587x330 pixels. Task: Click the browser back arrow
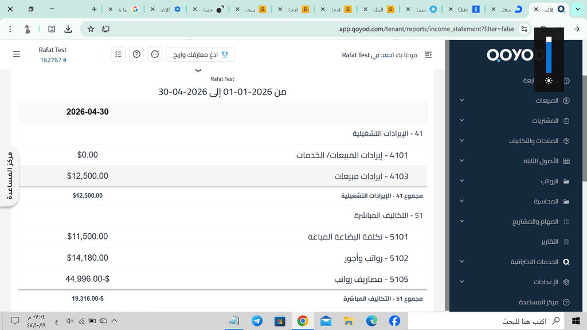click(577, 29)
